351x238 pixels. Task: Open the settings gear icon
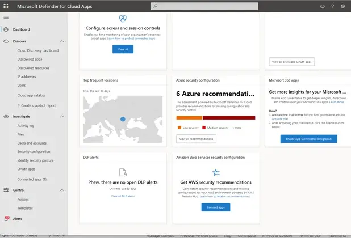point(342,6)
